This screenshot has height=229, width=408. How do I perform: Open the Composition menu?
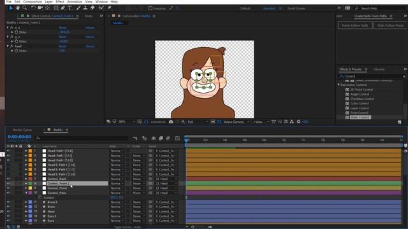click(x=33, y=2)
